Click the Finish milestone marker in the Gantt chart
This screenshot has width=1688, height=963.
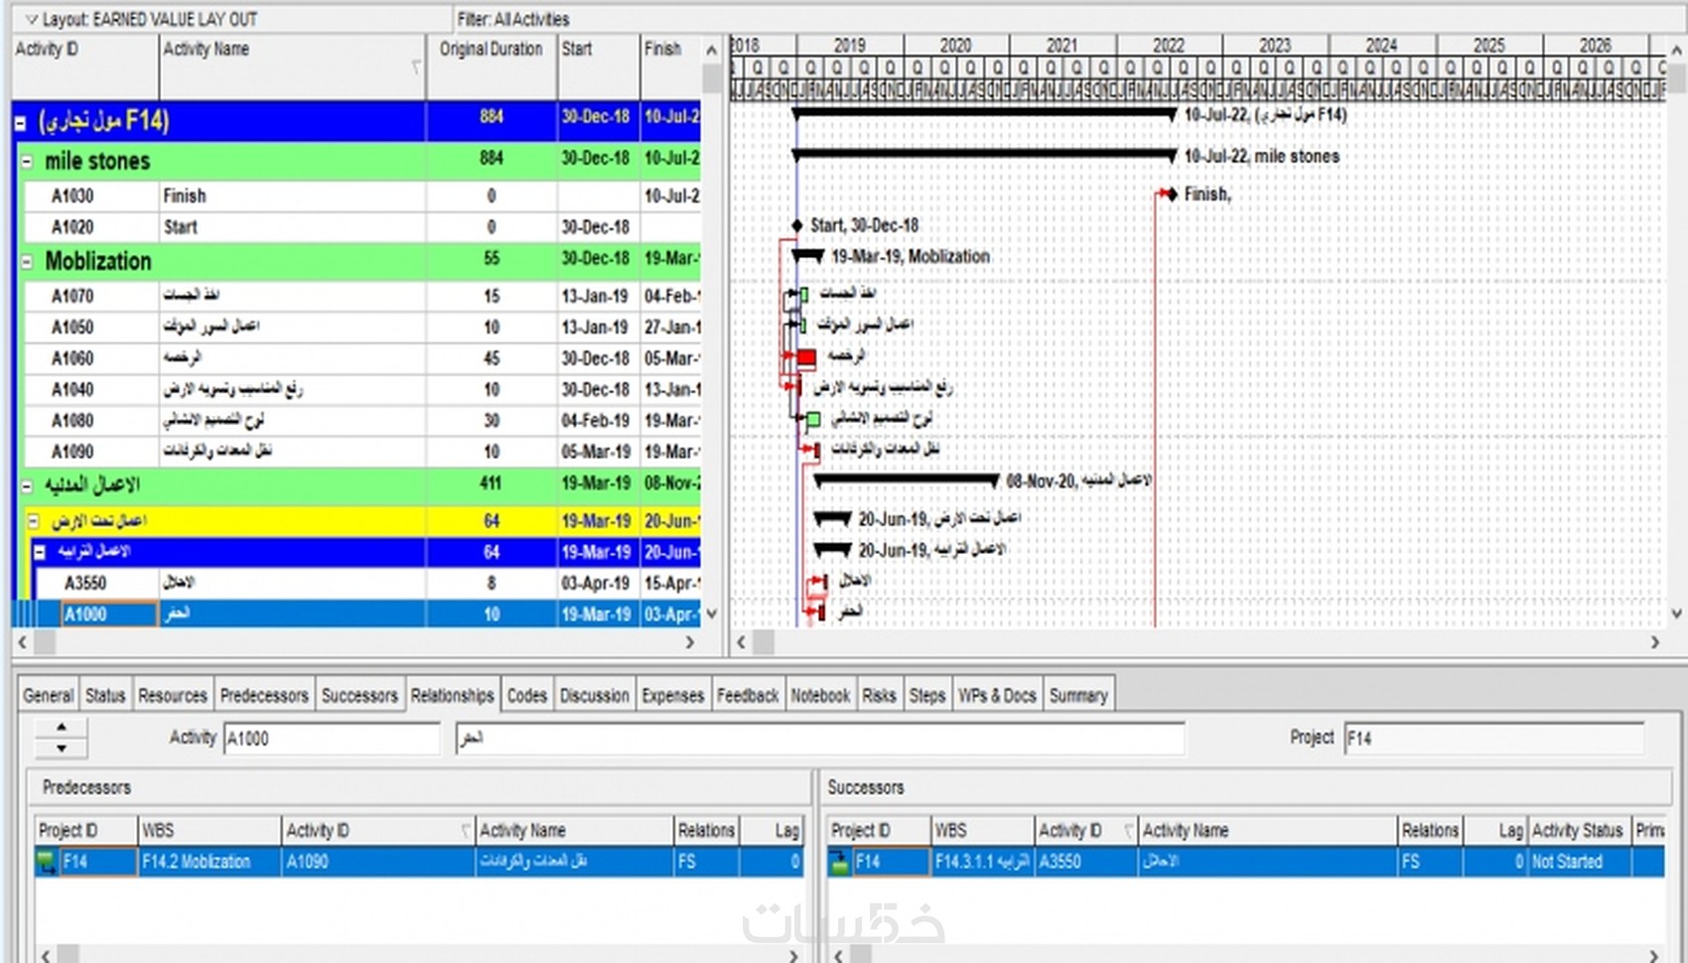[x=1171, y=194]
